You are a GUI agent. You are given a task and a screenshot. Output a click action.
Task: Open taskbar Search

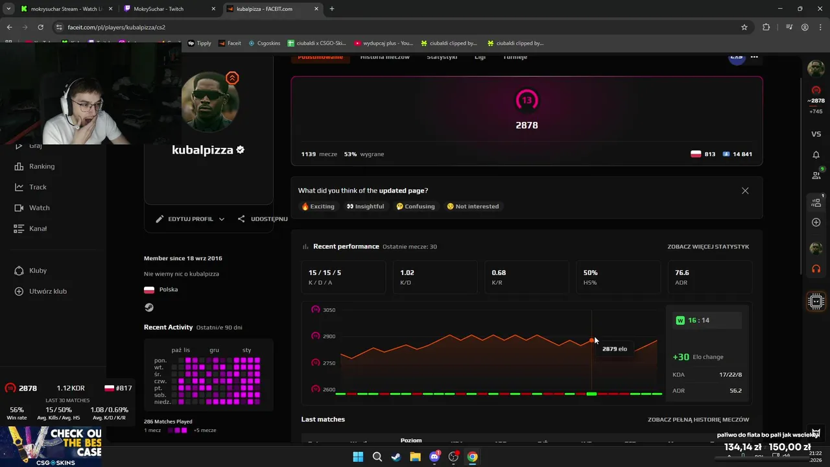[x=377, y=457]
